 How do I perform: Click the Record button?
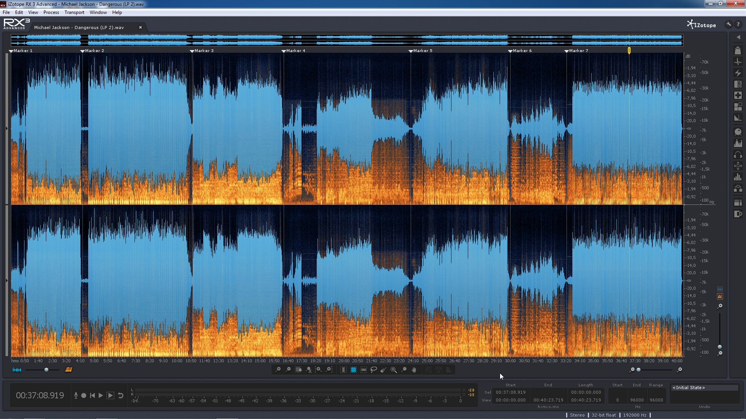[x=84, y=395]
